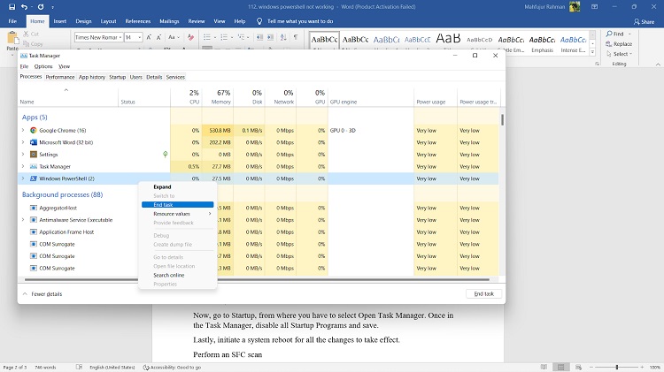Sort processes by Memory column header
This screenshot has height=372, width=664.
point(223,97)
